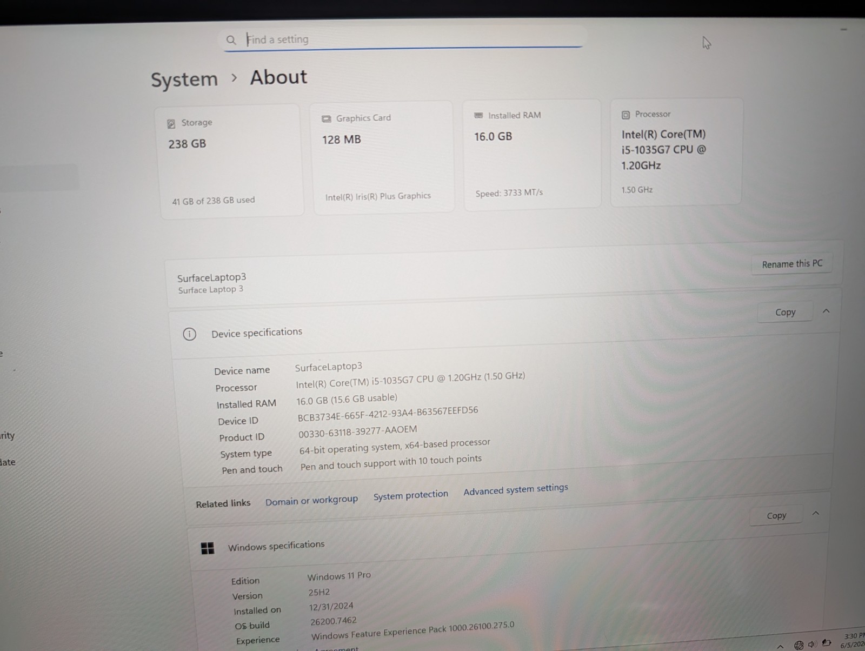Screen dimensions: 865x651
Task: Open the Graphics Card 128 MB card
Action: (x=382, y=157)
